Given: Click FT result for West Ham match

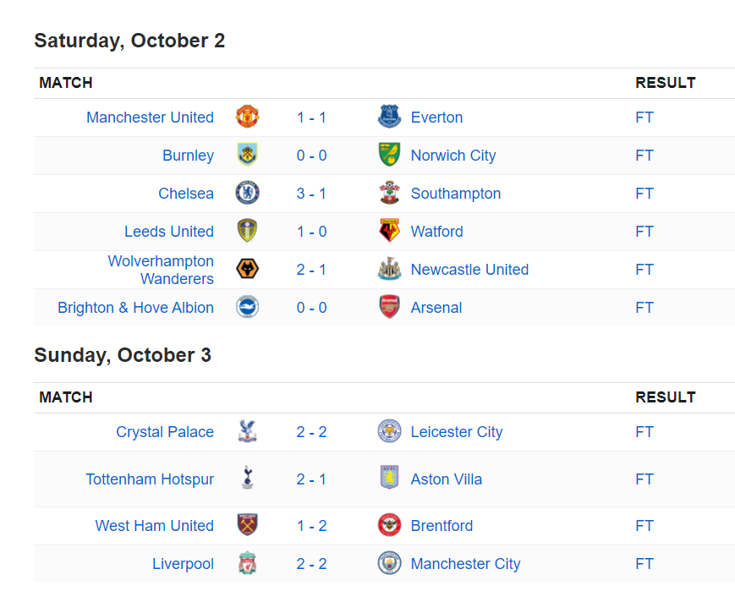Looking at the screenshot, I should click(x=644, y=525).
